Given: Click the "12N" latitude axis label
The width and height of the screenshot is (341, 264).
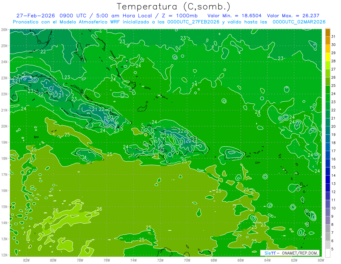Looking at the screenshot, I should (x=4, y=255).
